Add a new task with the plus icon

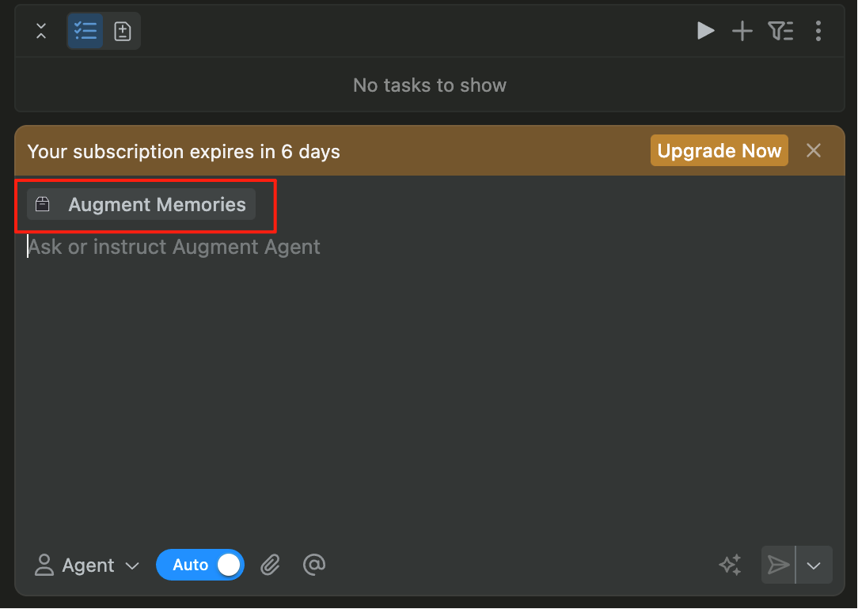(x=742, y=31)
